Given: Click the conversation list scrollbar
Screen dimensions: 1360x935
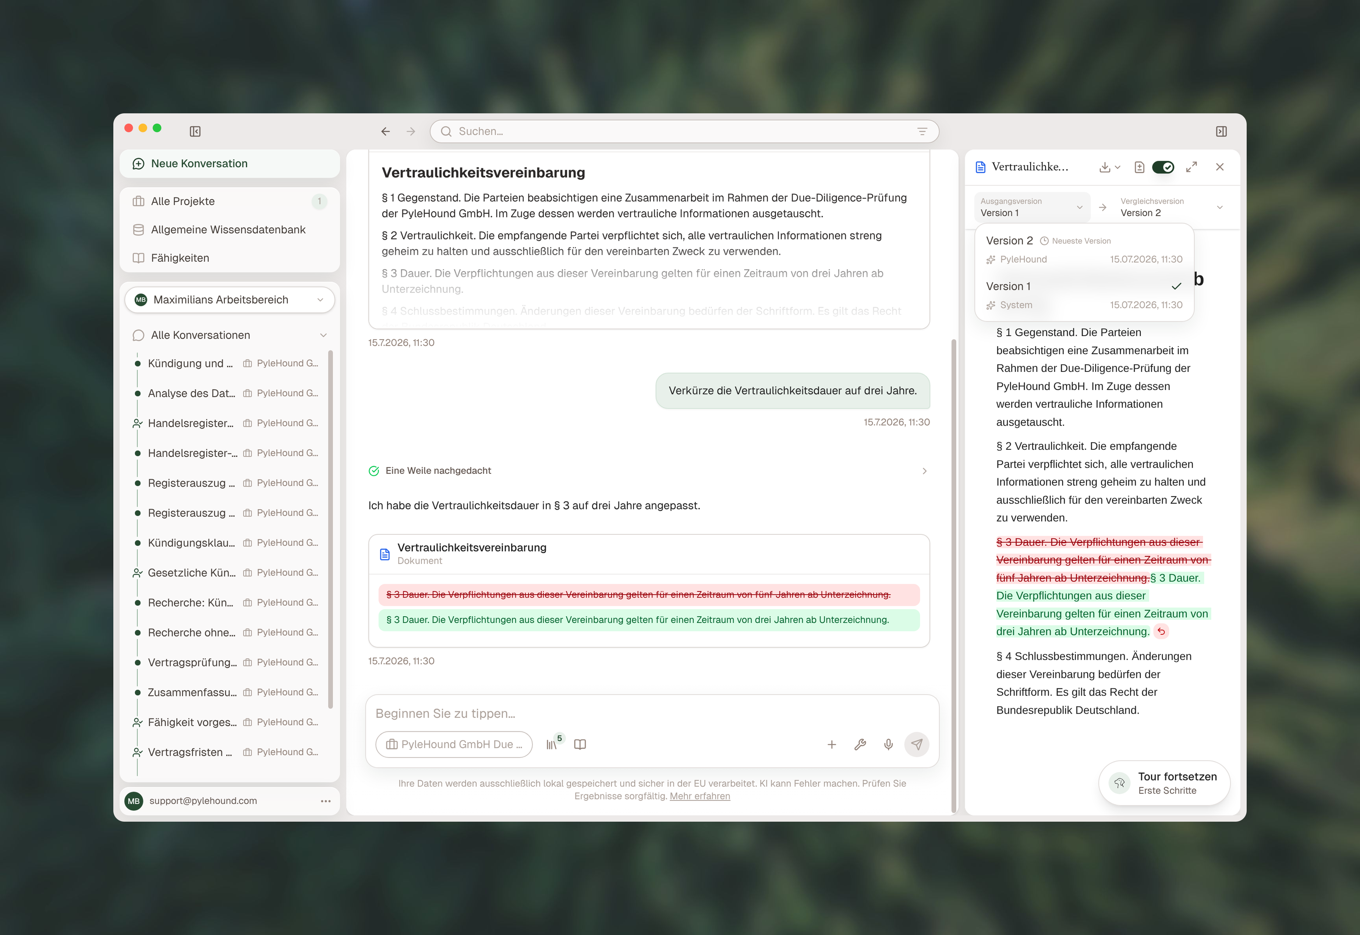Looking at the screenshot, I should (331, 529).
